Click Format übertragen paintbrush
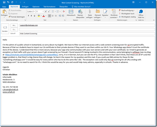 [17, 17]
